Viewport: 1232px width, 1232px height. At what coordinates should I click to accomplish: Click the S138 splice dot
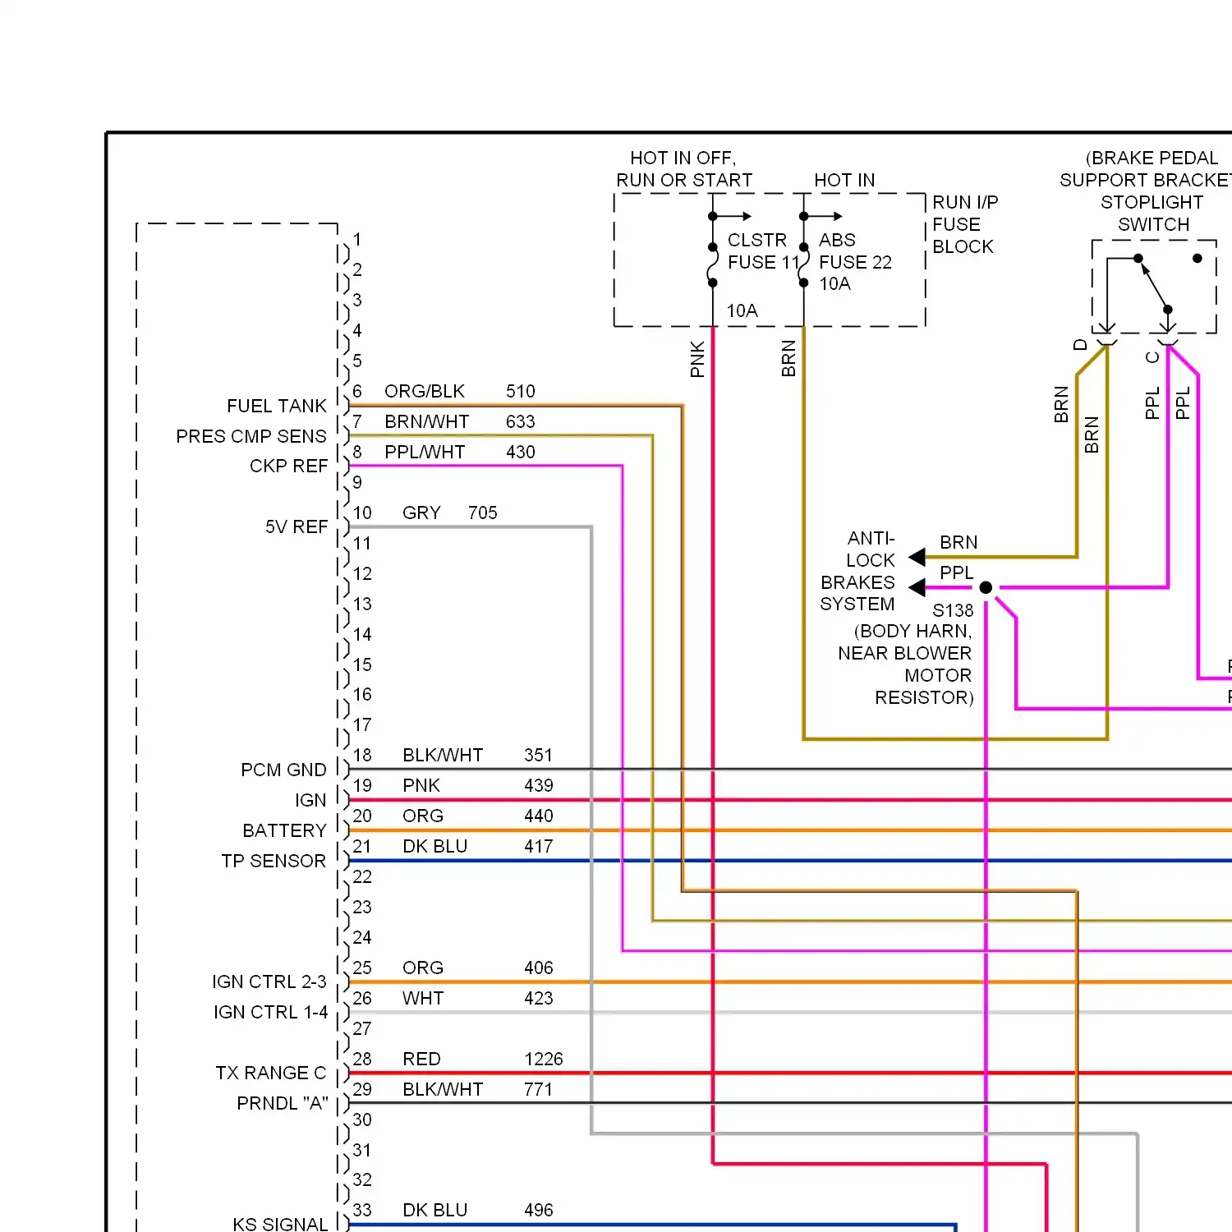[986, 587]
